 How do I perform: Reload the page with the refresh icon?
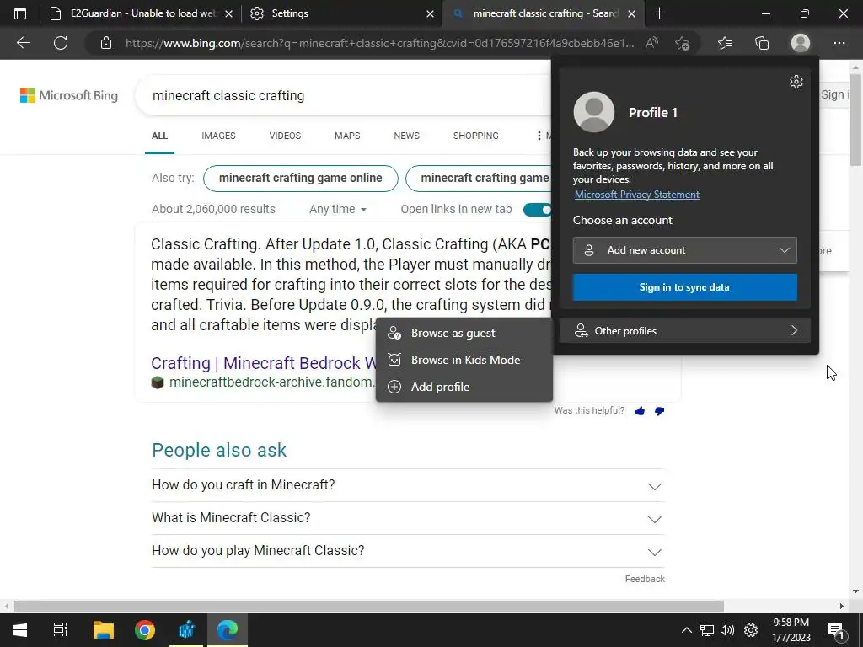pos(61,43)
